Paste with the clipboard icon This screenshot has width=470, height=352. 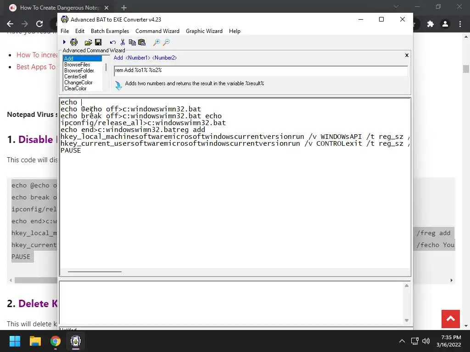pos(142,42)
